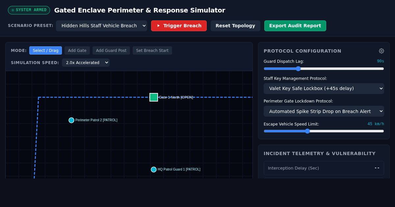Screen dimensions: 395x207
Task: Click Export Audit Report button
Action: click(295, 26)
